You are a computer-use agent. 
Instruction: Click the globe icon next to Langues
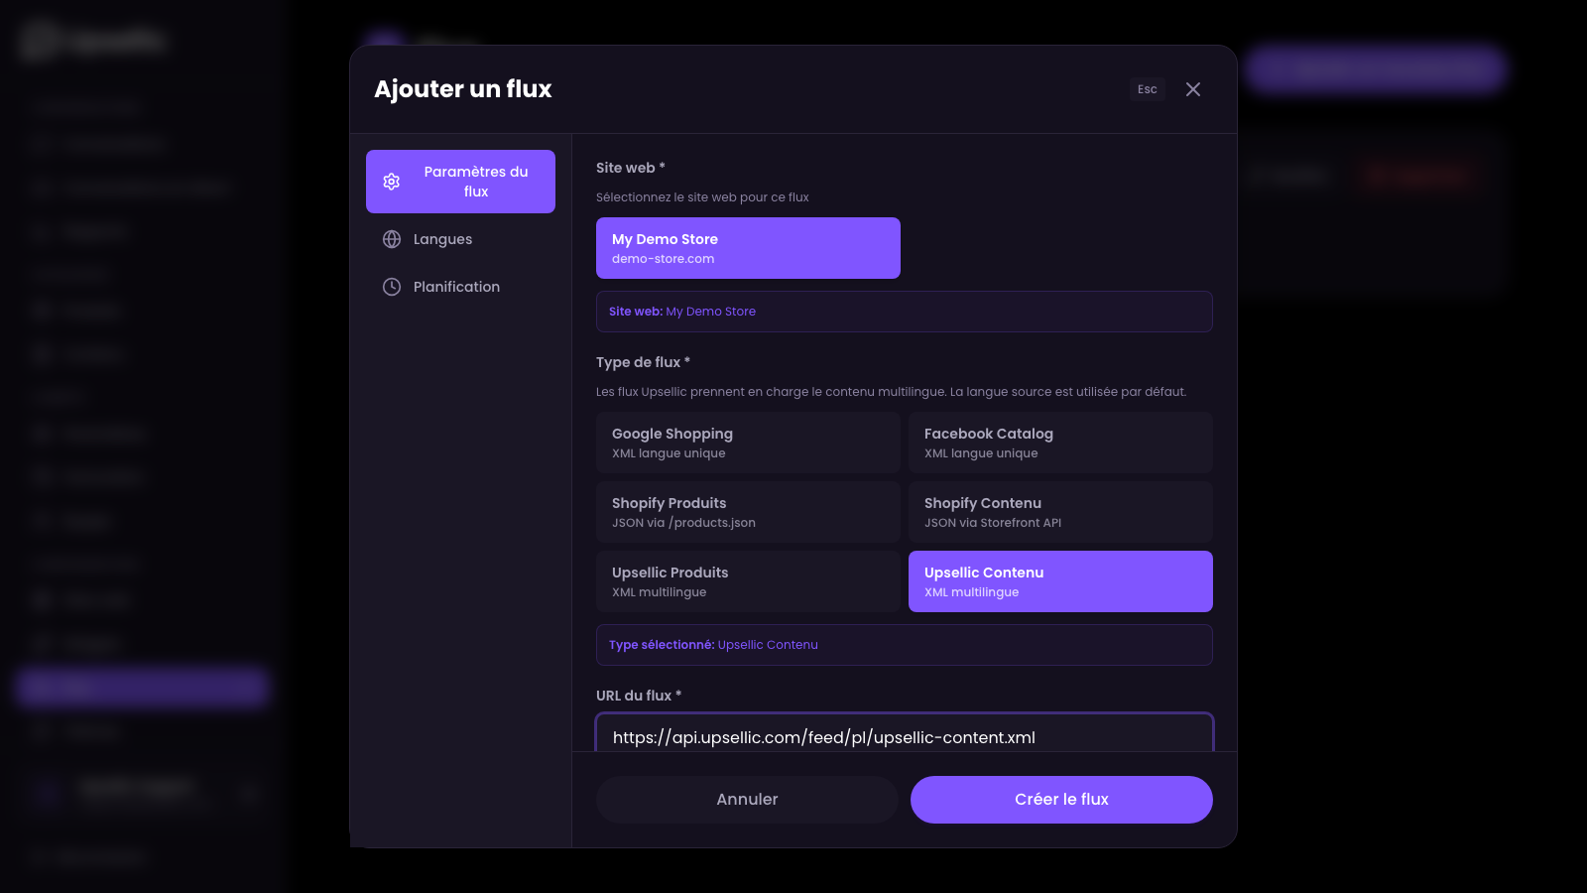coord(392,239)
